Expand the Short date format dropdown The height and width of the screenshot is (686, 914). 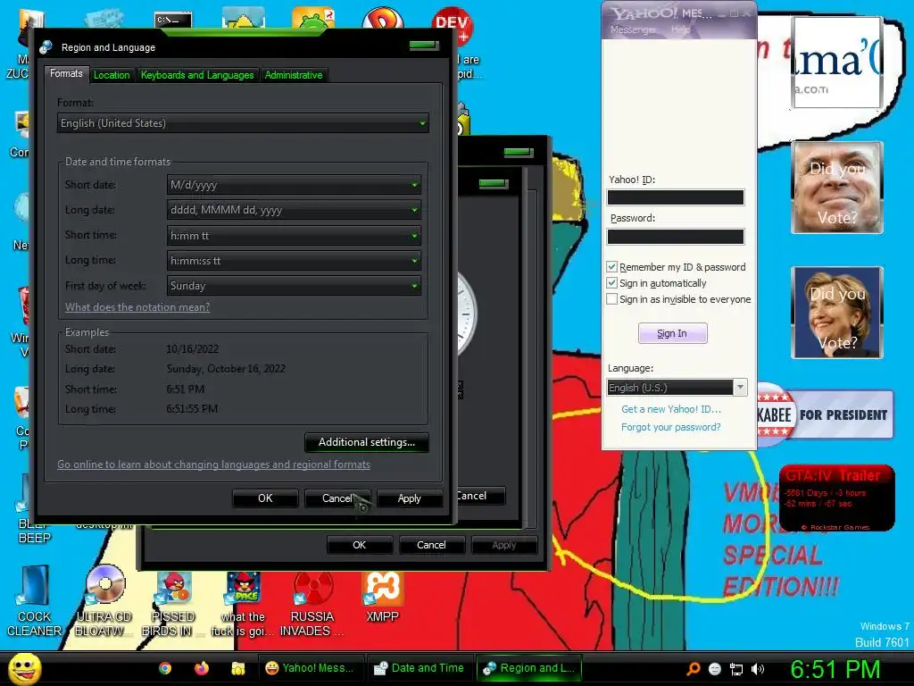[x=294, y=185]
